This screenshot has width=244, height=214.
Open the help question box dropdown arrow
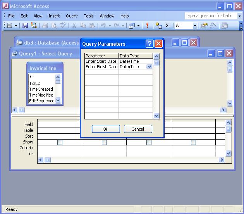point(239,16)
